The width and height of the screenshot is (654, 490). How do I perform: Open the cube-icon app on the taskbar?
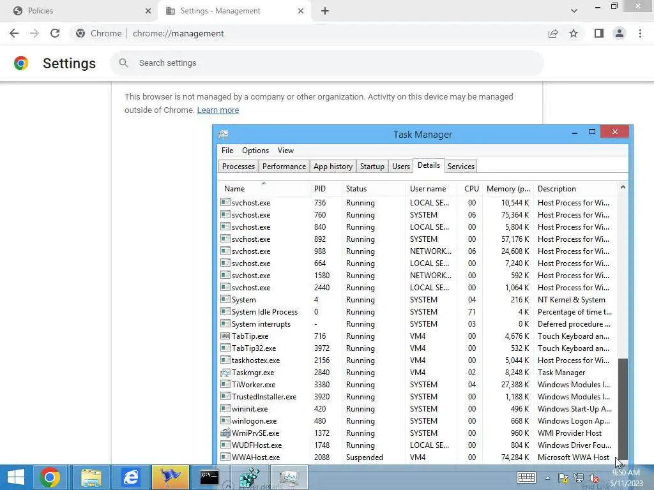point(249,477)
